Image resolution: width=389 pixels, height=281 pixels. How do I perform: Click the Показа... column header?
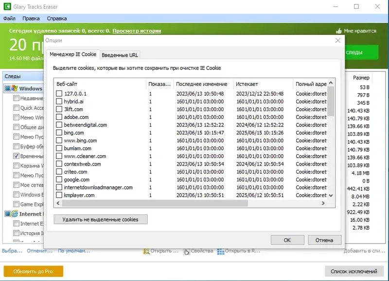[x=159, y=84]
